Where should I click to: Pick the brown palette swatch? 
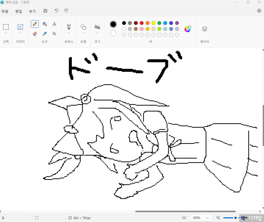pos(136,29)
